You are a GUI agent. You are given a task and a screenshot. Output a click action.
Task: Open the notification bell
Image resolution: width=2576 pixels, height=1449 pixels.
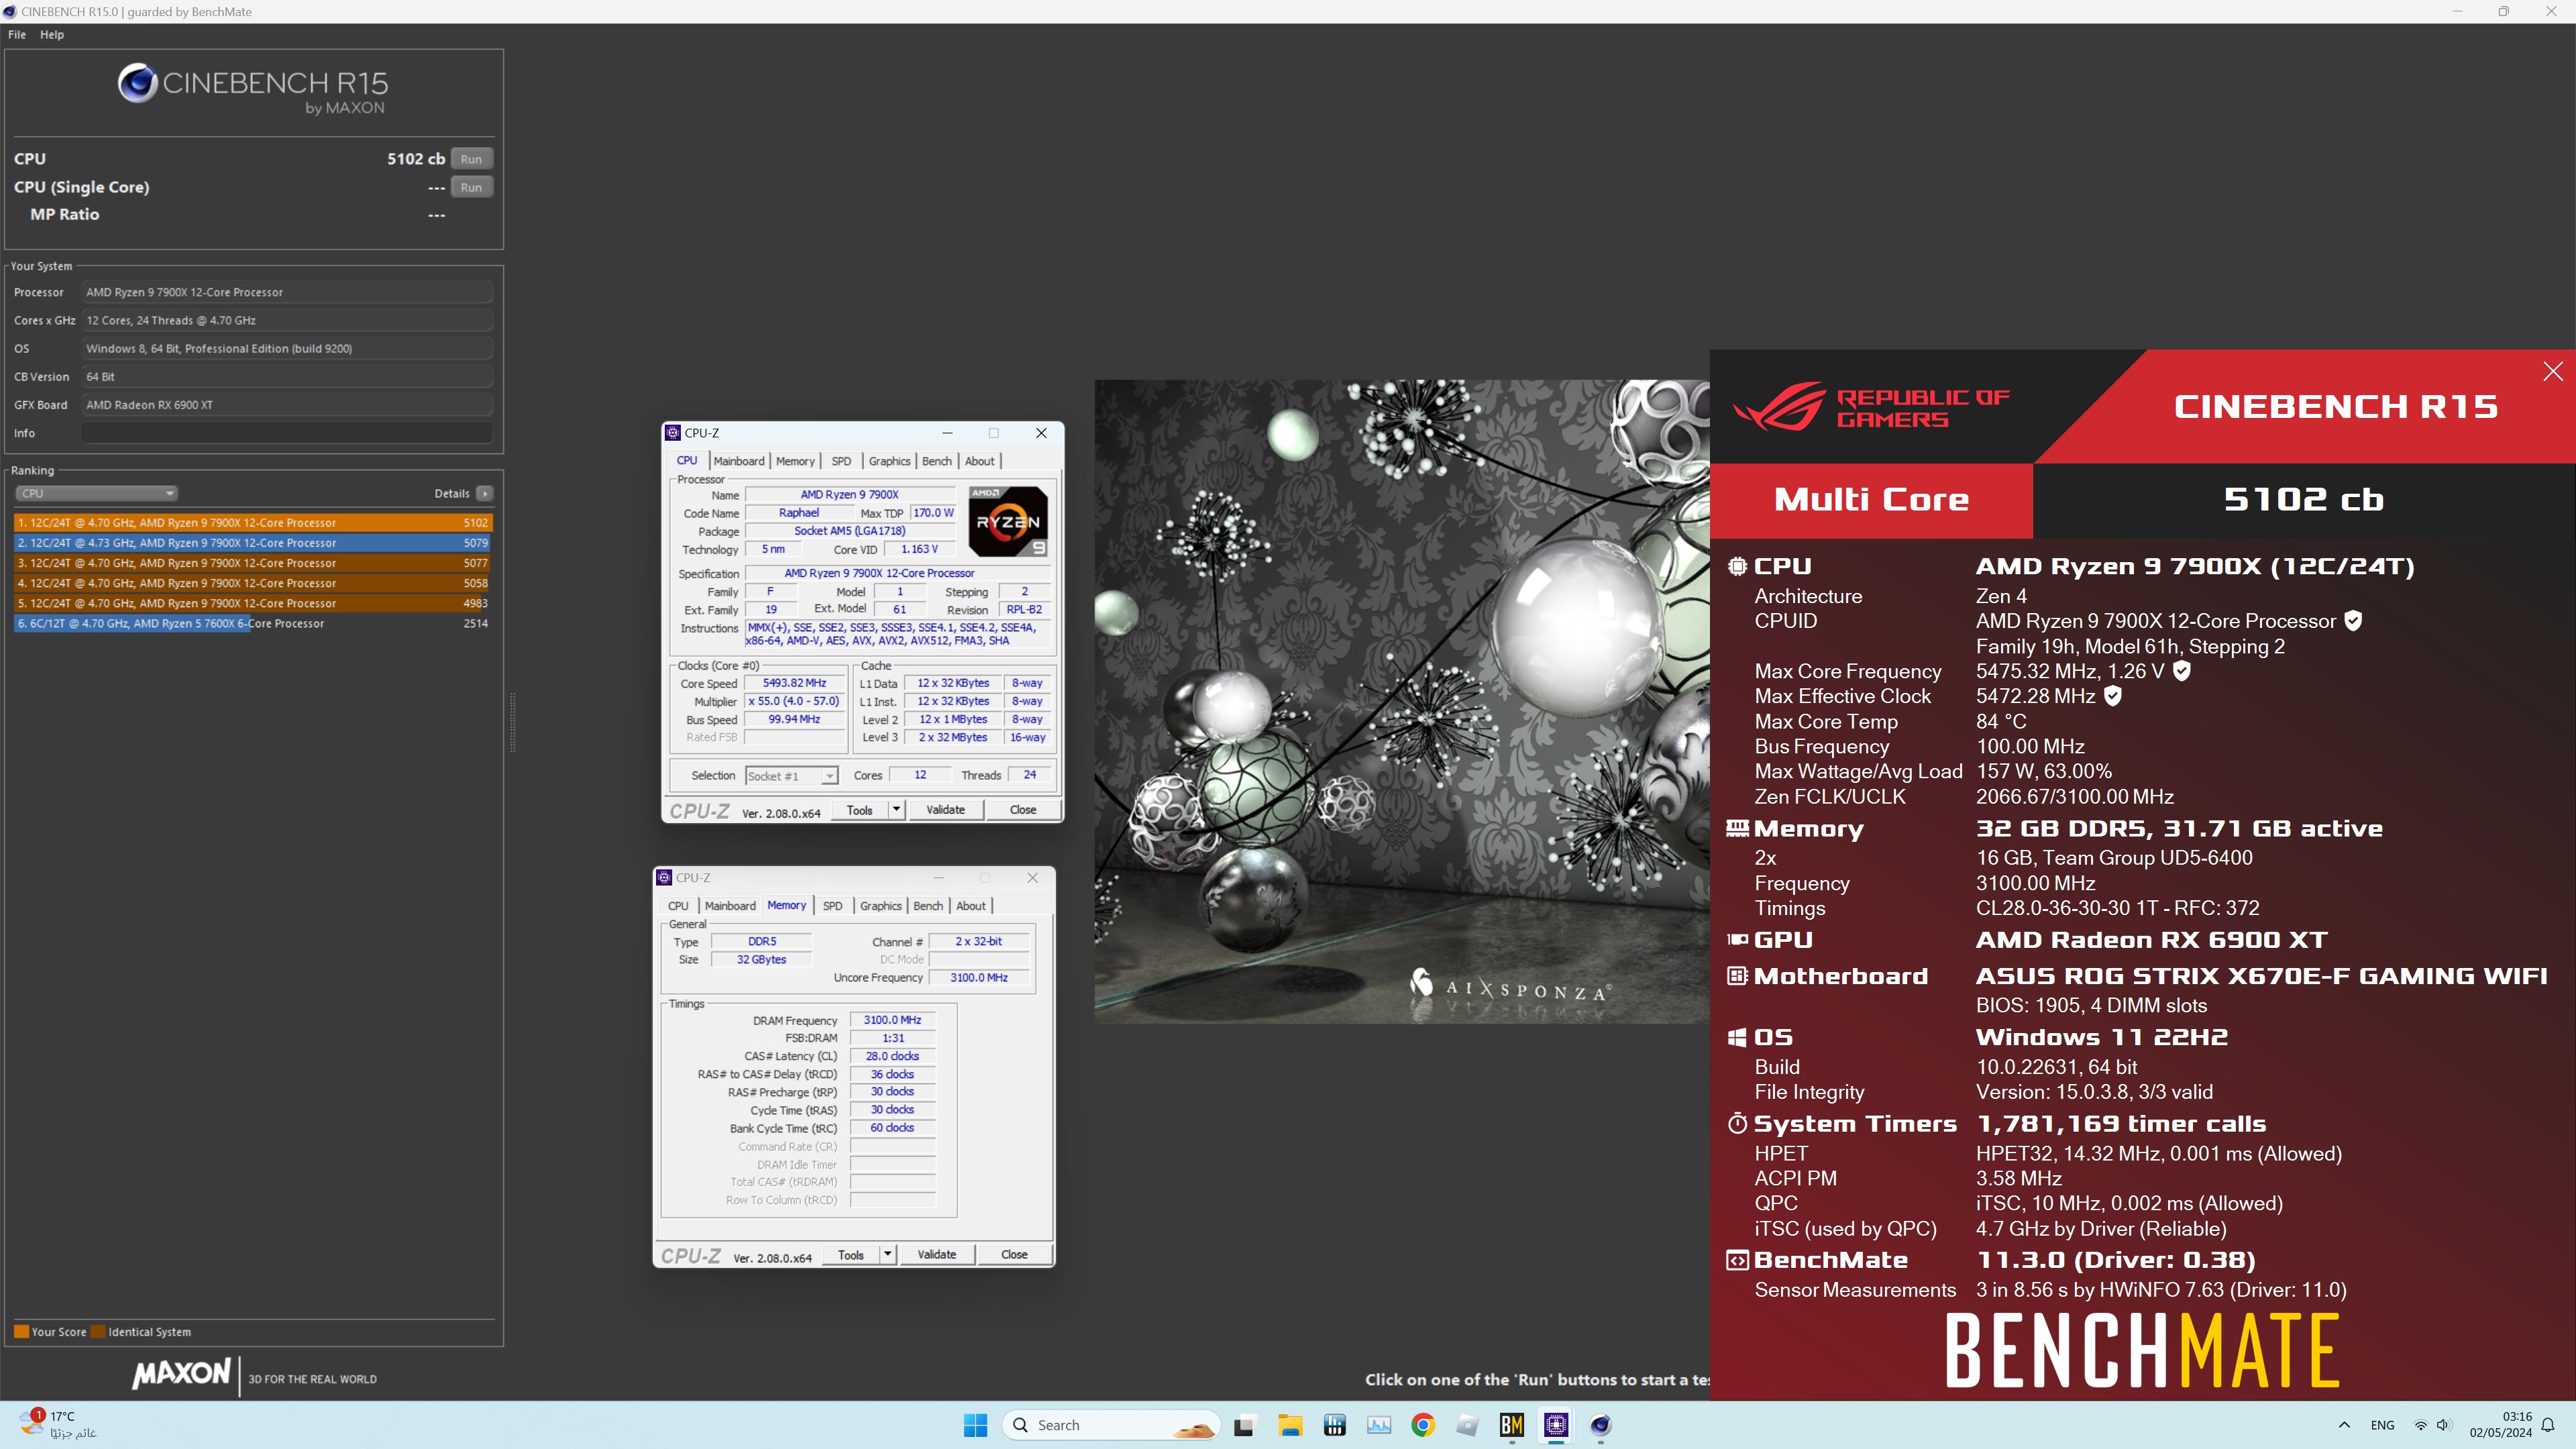[x=2549, y=1425]
